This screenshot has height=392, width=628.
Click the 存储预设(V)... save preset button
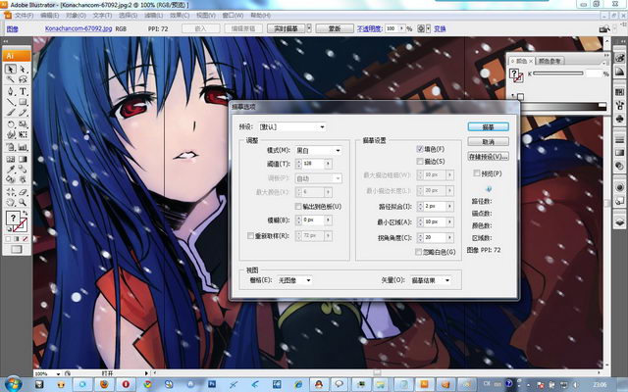click(489, 157)
